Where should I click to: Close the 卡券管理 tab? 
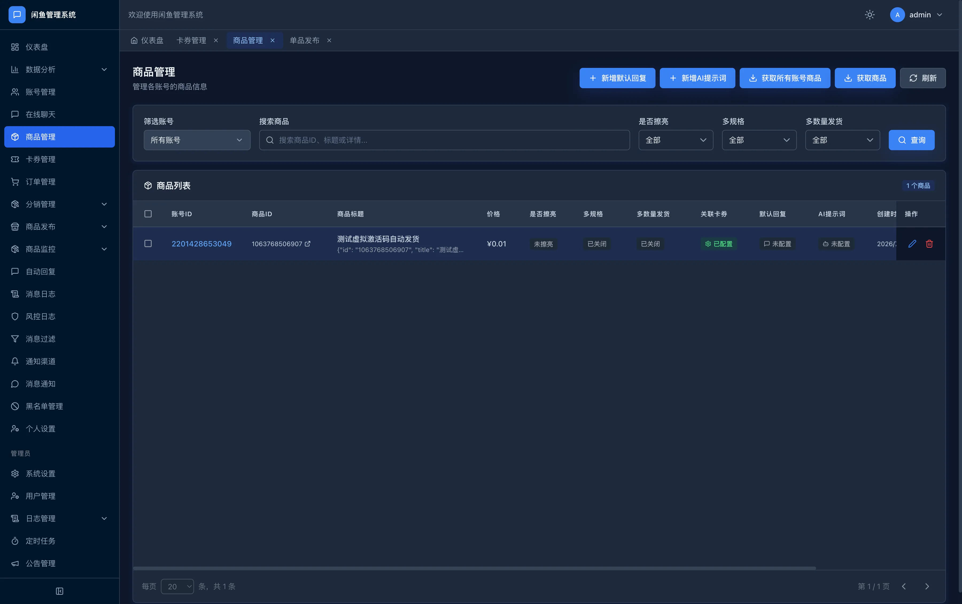(216, 40)
